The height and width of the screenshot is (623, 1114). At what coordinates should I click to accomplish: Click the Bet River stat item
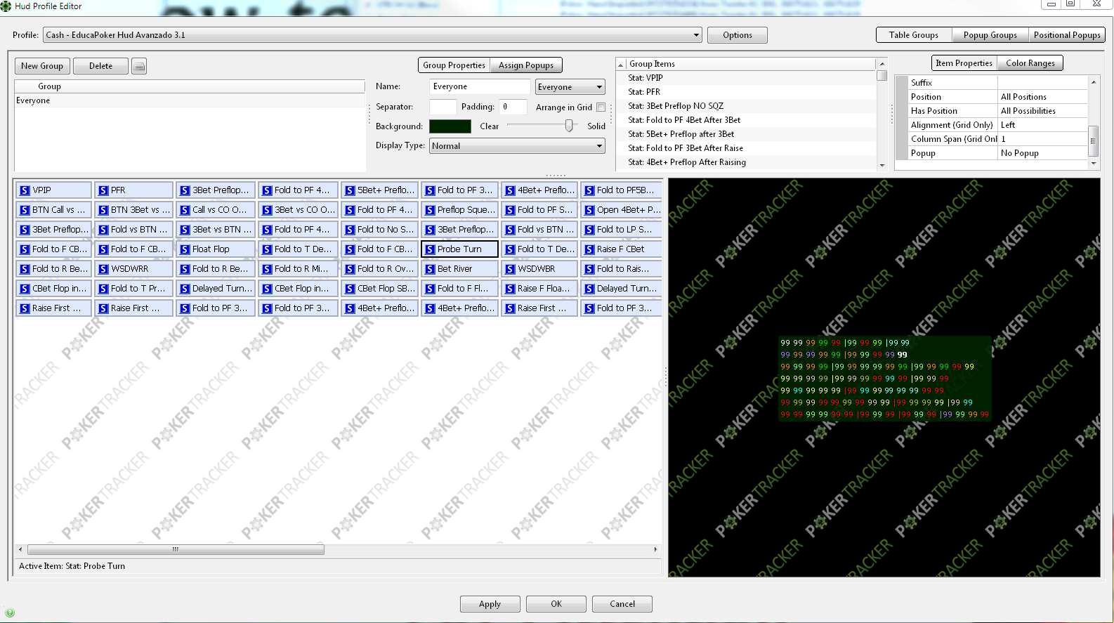pyautogui.click(x=460, y=269)
